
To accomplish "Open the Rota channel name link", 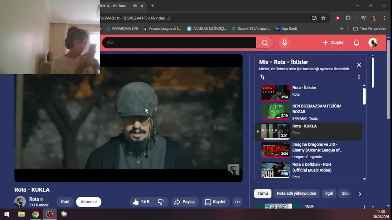I will (34, 199).
